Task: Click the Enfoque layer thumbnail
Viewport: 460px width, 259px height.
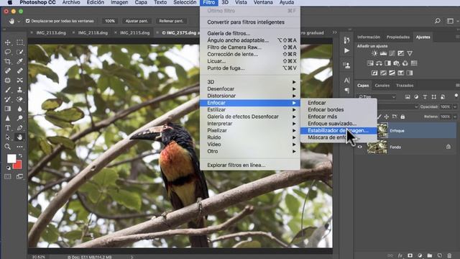Action: [382, 130]
